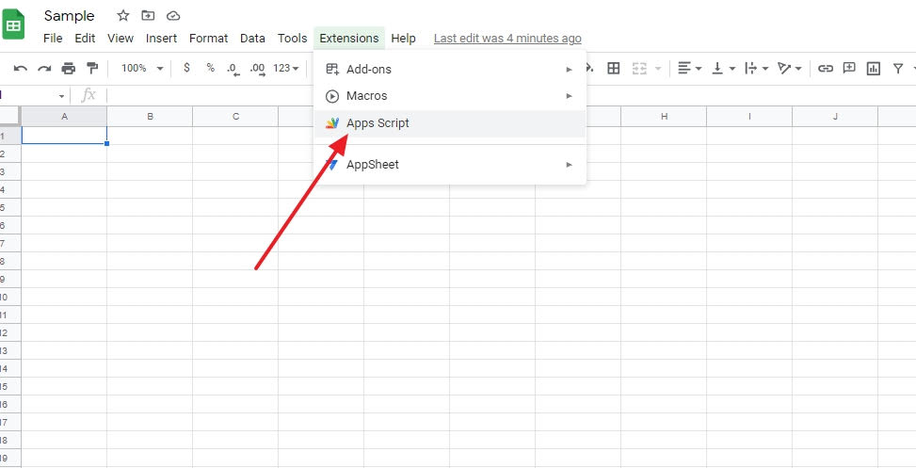Open the 123 number format dropdown
916x468 pixels.
pyautogui.click(x=286, y=68)
